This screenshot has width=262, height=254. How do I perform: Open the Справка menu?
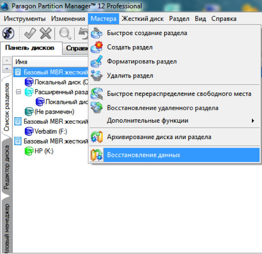(x=224, y=19)
